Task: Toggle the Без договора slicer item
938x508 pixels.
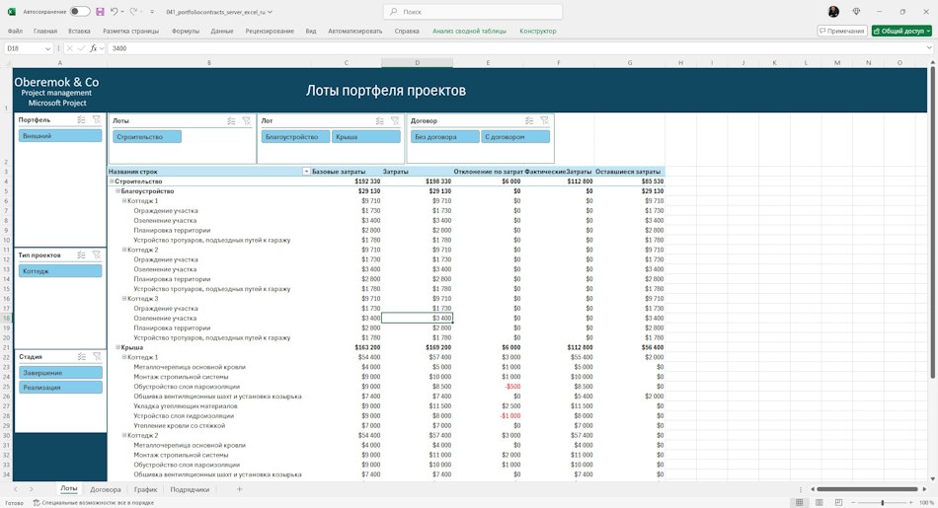Action: tap(444, 137)
